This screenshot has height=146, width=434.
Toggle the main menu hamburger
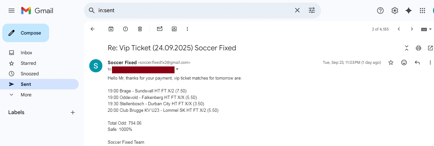coord(12,11)
